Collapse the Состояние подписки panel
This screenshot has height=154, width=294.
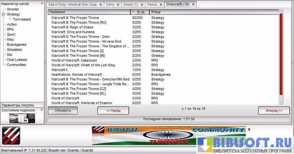click(42, 110)
